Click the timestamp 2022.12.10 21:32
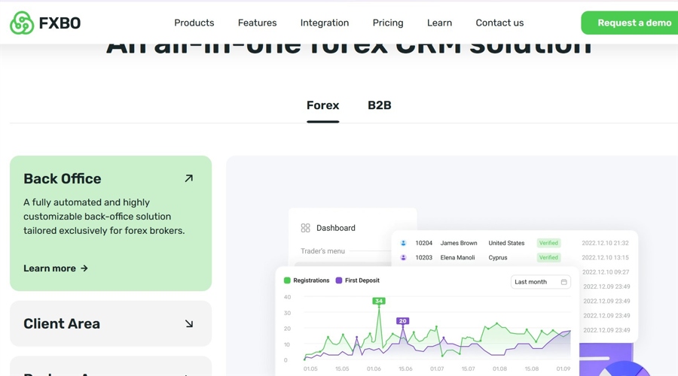The image size is (678, 376). tap(606, 243)
